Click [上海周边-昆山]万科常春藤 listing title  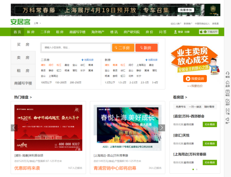[111, 155]
